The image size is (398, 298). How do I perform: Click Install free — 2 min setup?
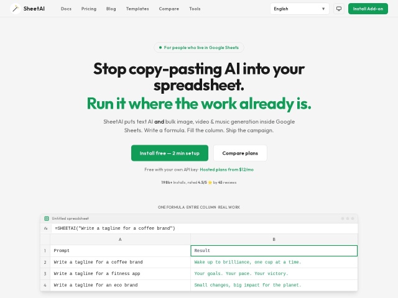(x=170, y=153)
